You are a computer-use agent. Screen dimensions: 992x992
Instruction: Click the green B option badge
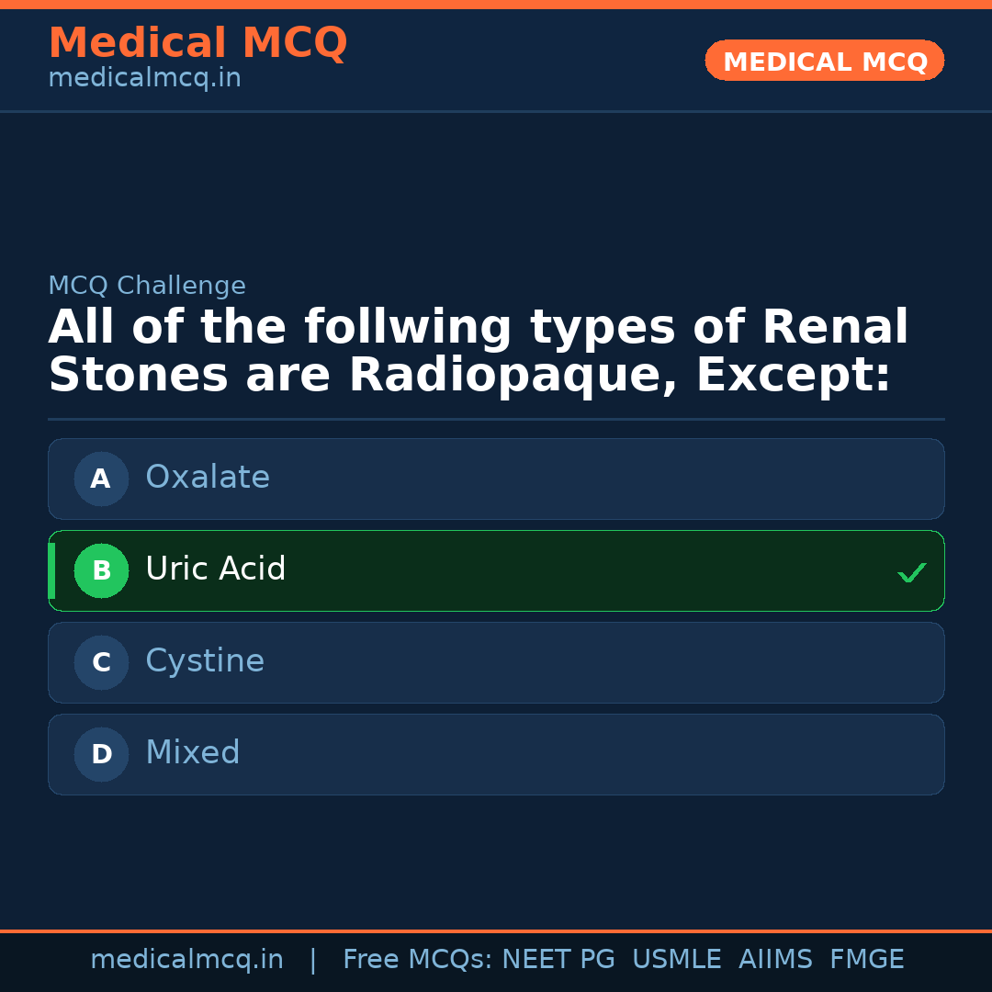(x=101, y=570)
